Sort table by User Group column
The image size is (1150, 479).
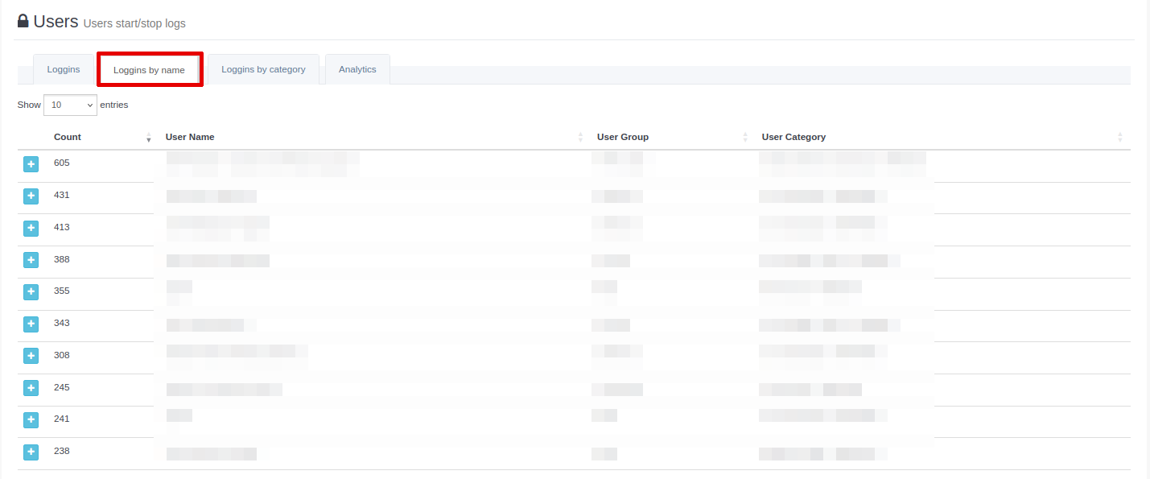pyautogui.click(x=622, y=137)
